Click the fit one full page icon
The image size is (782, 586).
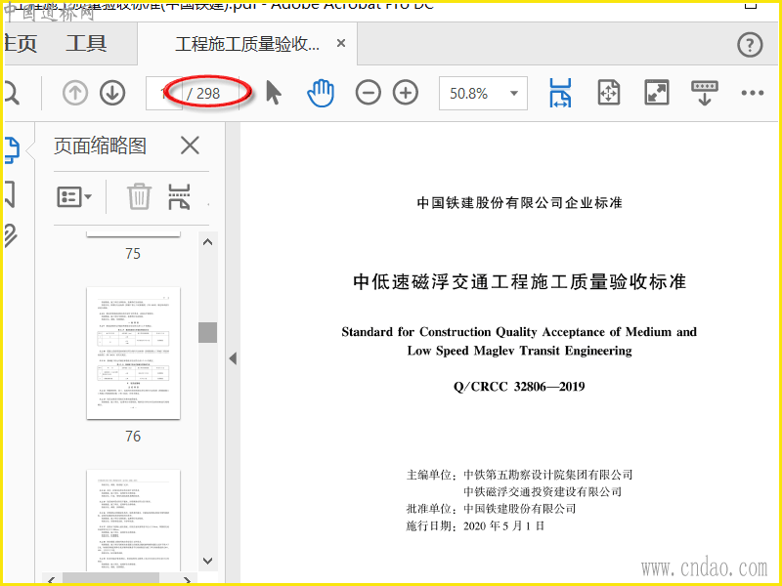[x=608, y=93]
